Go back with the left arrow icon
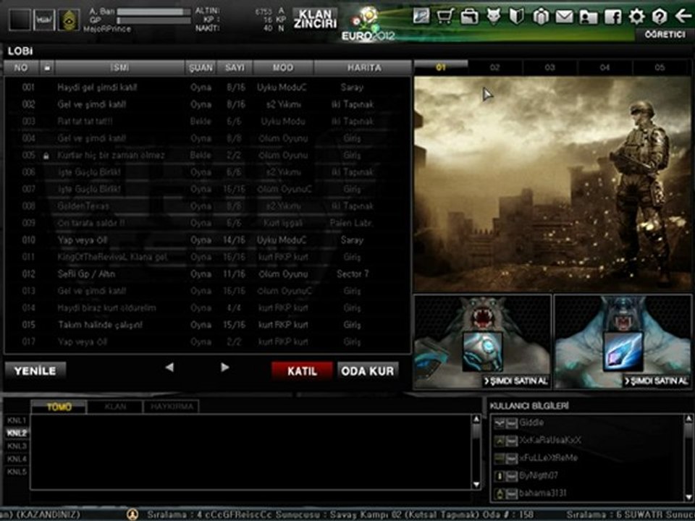 [683, 17]
